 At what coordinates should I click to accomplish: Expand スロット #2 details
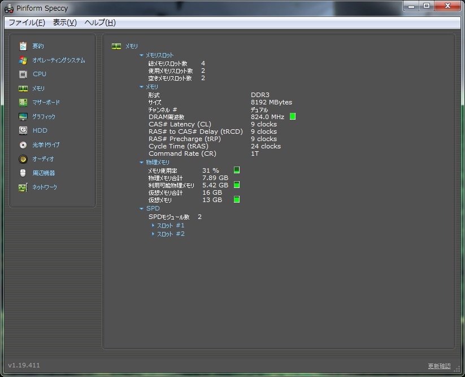tap(153, 234)
